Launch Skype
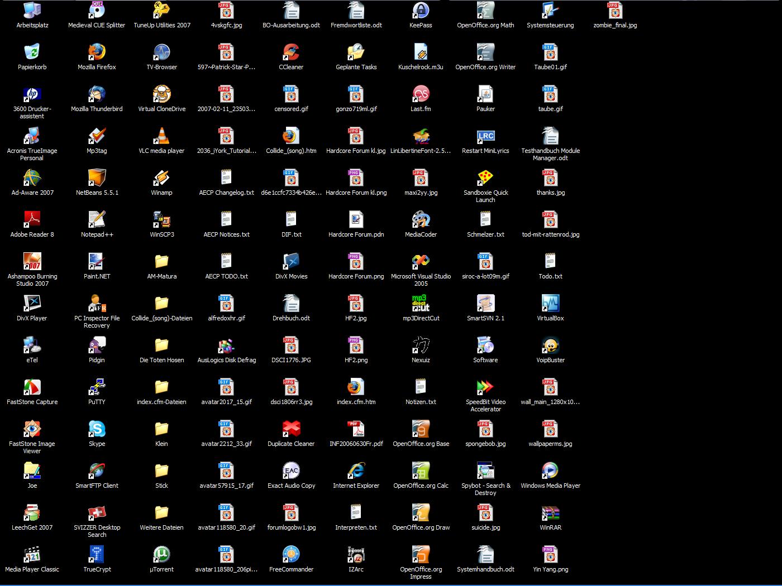The width and height of the screenshot is (782, 586). click(x=97, y=429)
